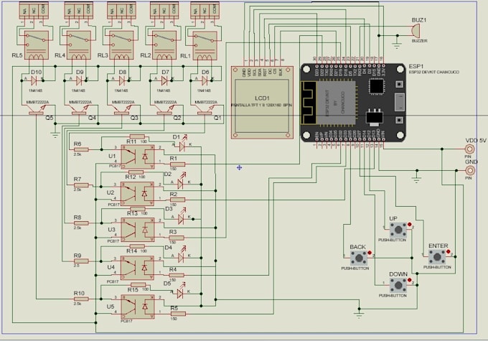This screenshot has height=341, width=488.
Task: Select optocoupler U4
Action: click(137, 268)
